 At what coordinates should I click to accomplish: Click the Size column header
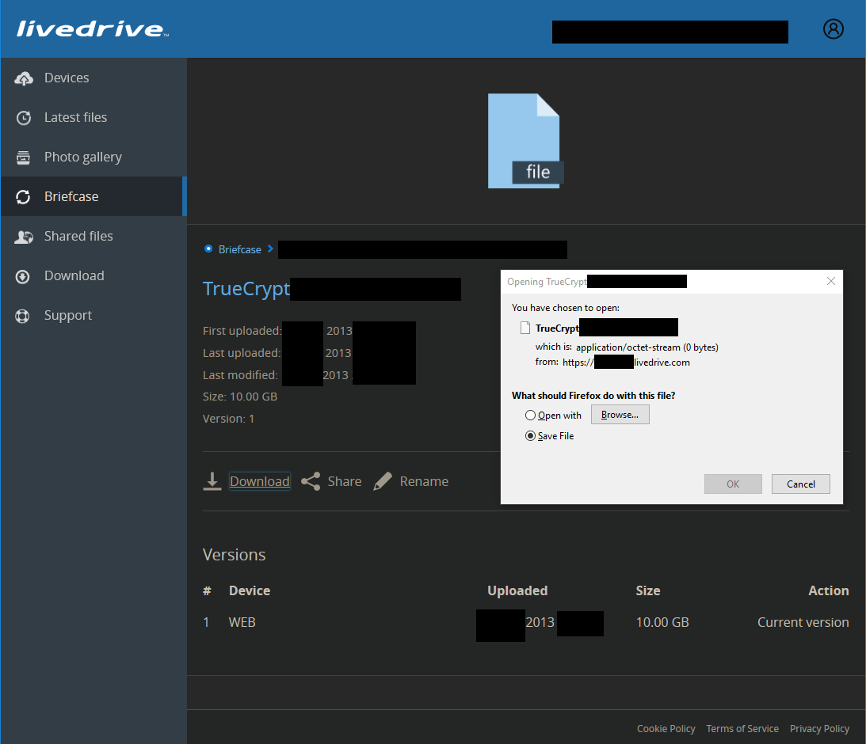648,590
